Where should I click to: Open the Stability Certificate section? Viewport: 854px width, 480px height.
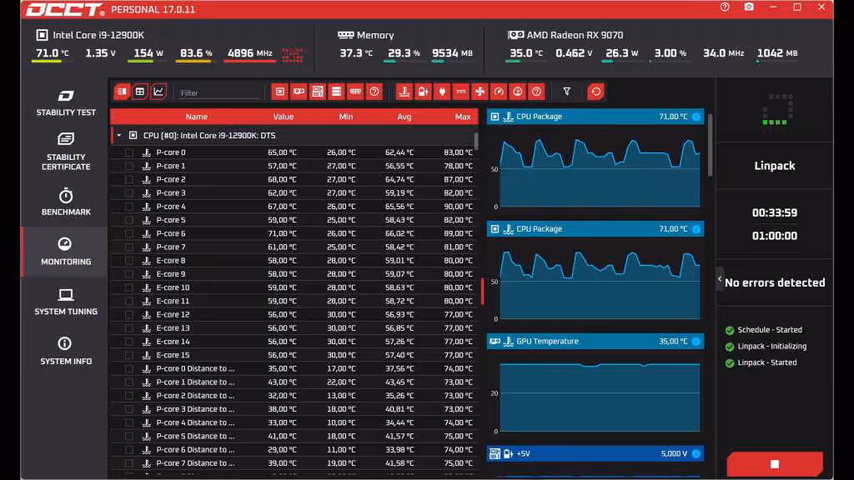66,152
